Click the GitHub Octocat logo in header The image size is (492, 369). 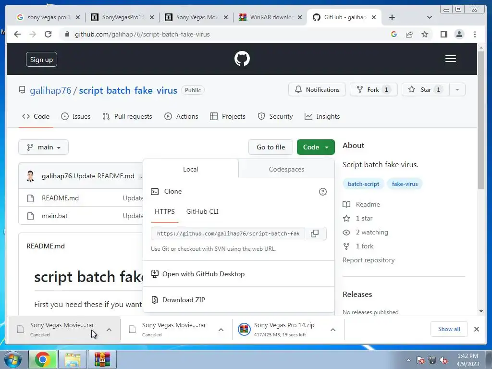click(x=242, y=59)
